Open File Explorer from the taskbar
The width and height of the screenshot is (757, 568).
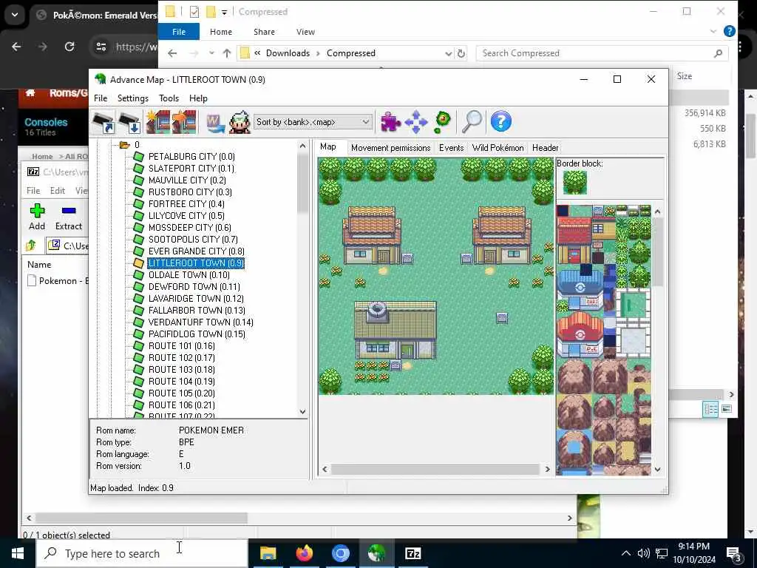[x=268, y=553]
